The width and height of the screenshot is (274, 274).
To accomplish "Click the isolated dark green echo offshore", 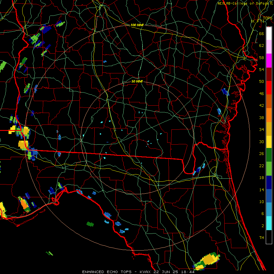I will click(x=90, y=224).
